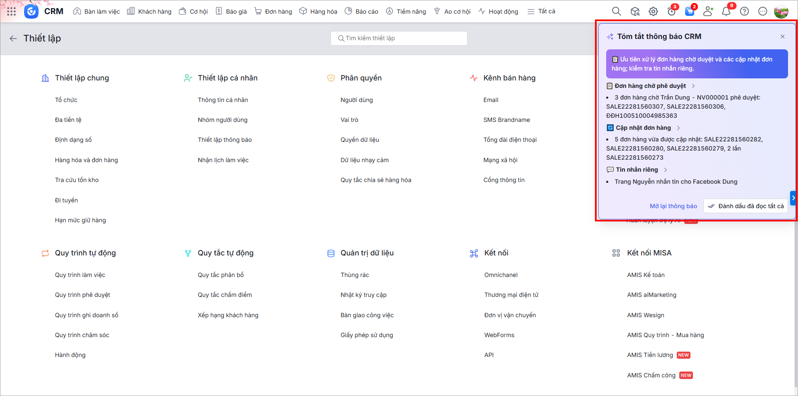Go to the Báo cáo menu
This screenshot has width=798, height=396.
click(x=362, y=12)
